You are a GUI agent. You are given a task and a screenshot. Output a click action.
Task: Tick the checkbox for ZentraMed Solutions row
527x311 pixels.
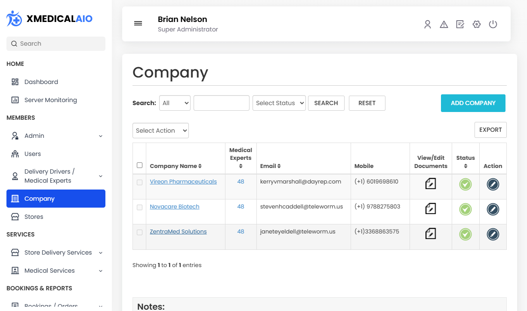click(139, 232)
